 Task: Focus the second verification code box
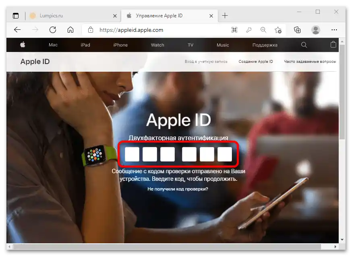(150, 154)
